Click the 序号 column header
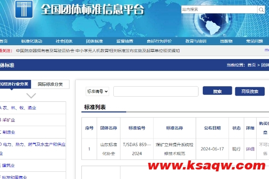The image size is (269, 179). pos(89,128)
